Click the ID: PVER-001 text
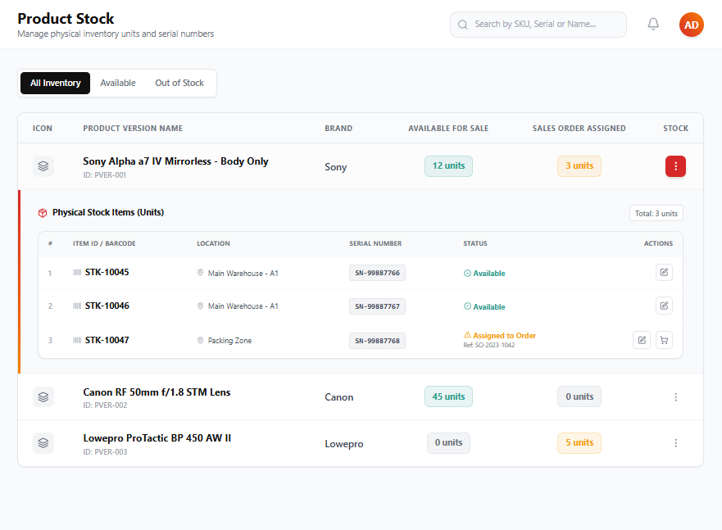This screenshot has width=722, height=530. point(105,175)
